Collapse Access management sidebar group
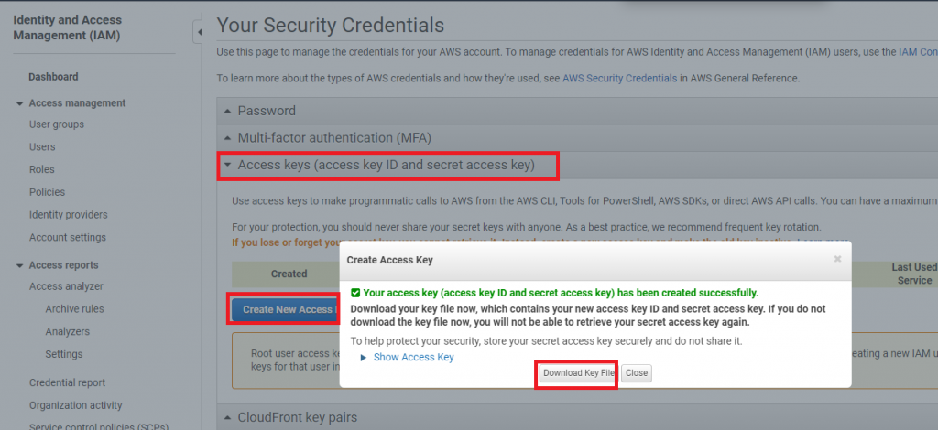938x430 pixels. pos(20,103)
